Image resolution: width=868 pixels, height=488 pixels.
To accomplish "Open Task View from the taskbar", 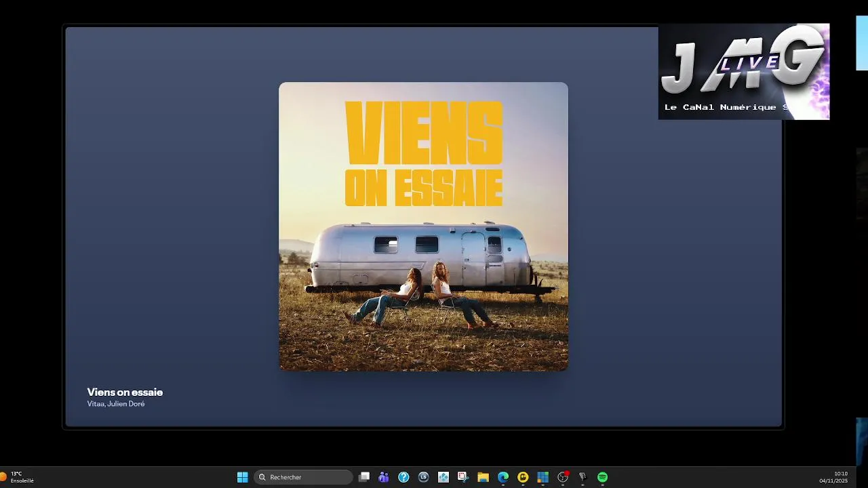I will click(x=364, y=477).
